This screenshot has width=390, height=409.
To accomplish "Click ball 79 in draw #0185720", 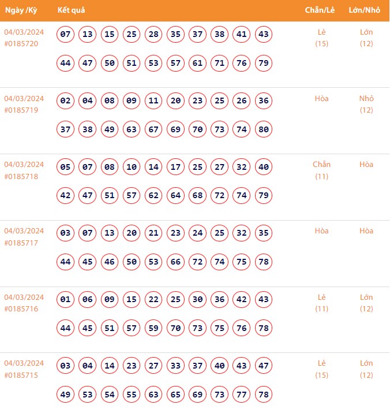I will pyautogui.click(x=264, y=63).
